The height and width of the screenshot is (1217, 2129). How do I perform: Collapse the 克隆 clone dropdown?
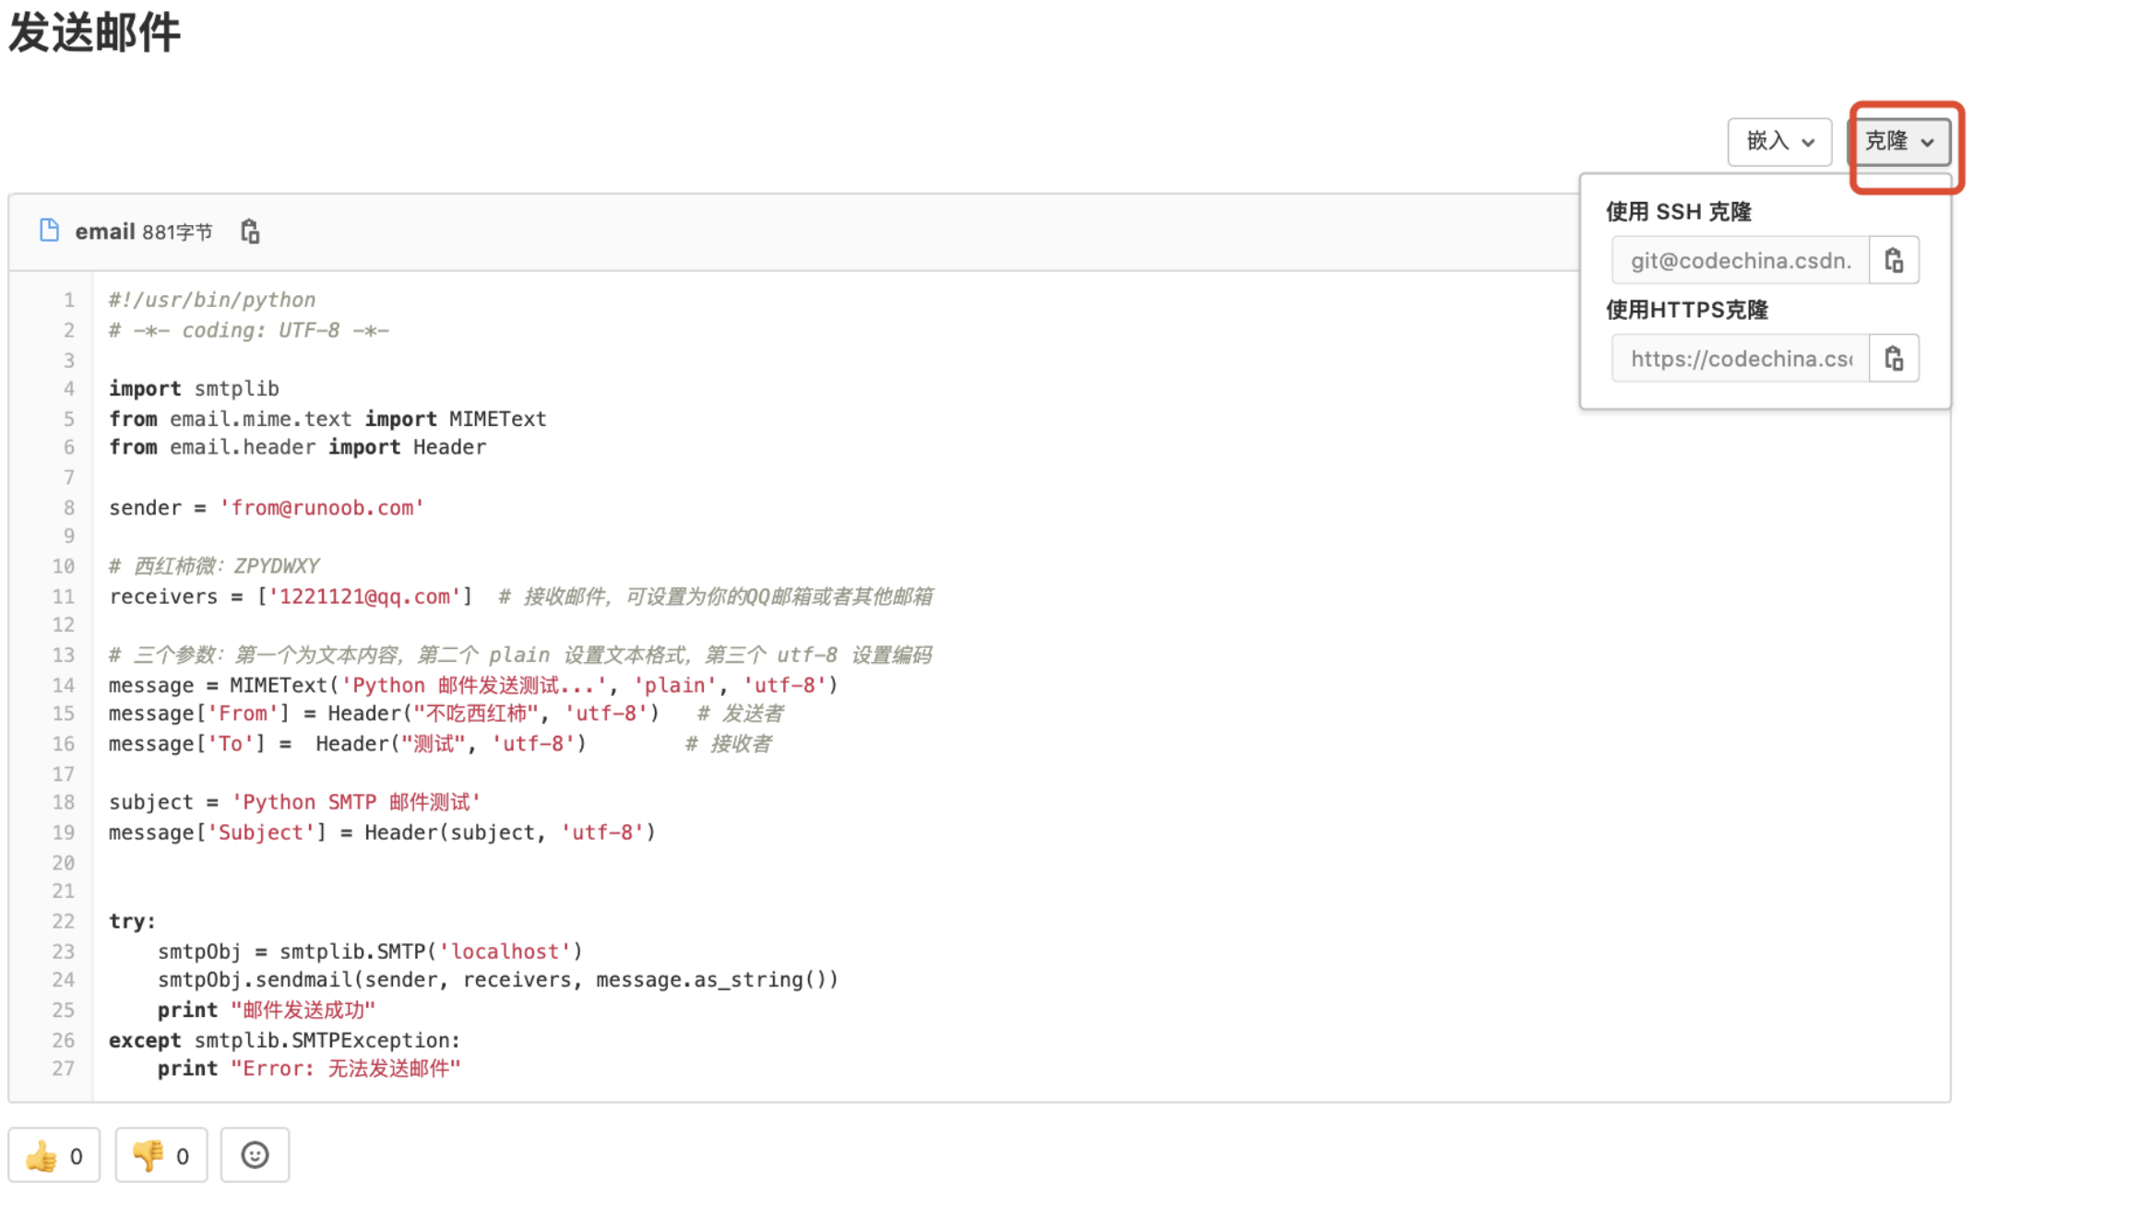coord(1899,141)
